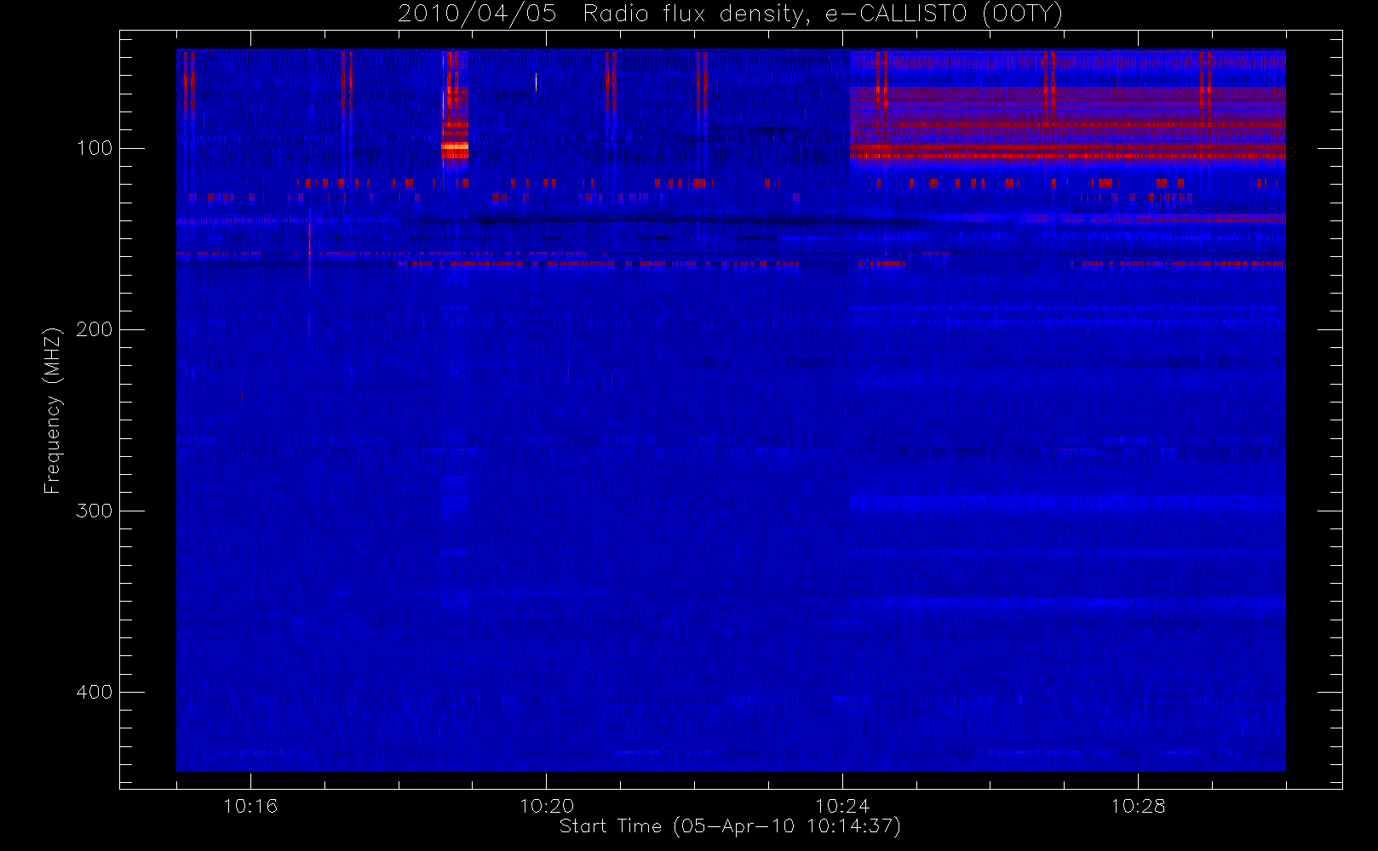This screenshot has height=851, width=1378.
Task: Click the 10:28 time tick label
Action: click(1138, 806)
